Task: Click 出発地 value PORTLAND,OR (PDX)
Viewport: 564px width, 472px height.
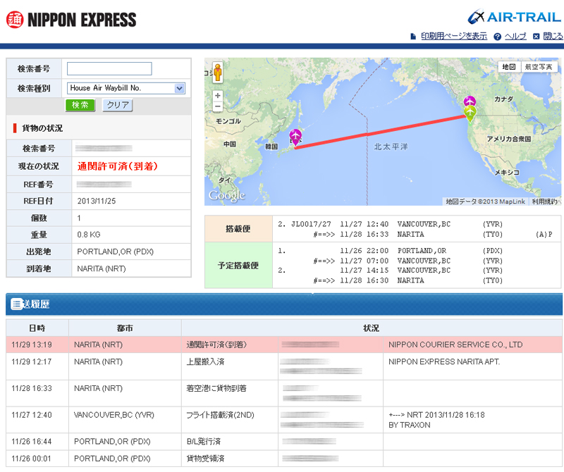Action: pyautogui.click(x=116, y=251)
